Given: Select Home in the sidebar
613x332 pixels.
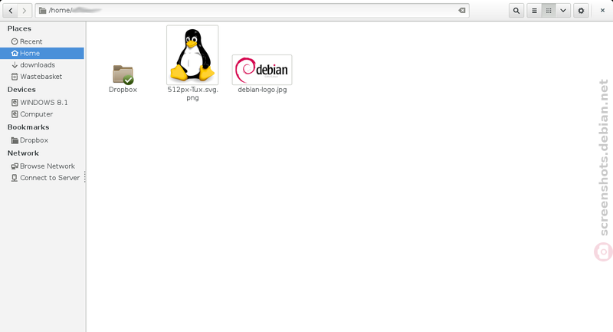Looking at the screenshot, I should (x=42, y=53).
